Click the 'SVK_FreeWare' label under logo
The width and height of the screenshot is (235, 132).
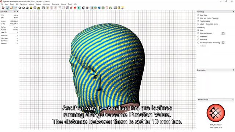pos(216,125)
